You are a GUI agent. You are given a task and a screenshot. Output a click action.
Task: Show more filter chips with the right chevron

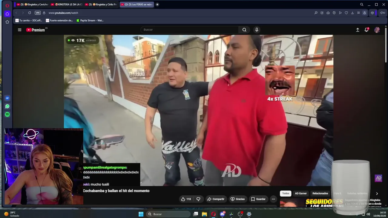click(377, 193)
